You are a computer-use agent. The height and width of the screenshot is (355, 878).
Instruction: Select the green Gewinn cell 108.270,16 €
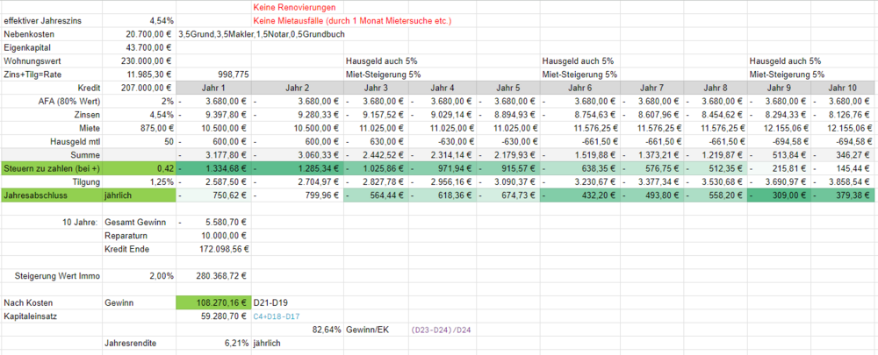(214, 302)
